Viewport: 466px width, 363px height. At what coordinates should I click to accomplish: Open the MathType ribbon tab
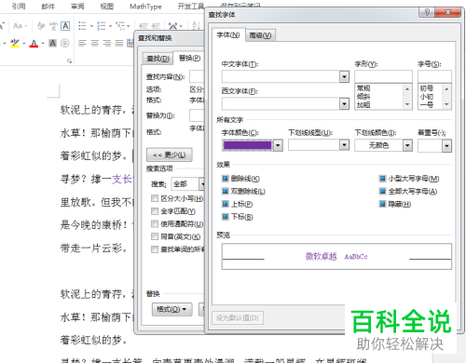[145, 7]
